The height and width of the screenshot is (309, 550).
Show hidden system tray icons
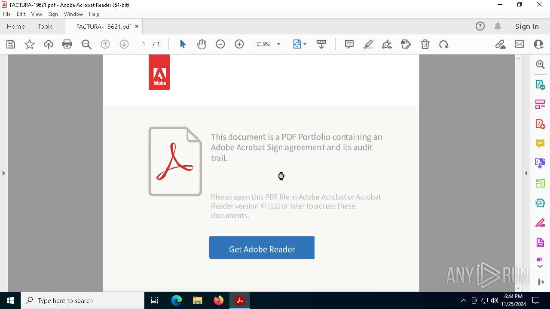pos(464,300)
